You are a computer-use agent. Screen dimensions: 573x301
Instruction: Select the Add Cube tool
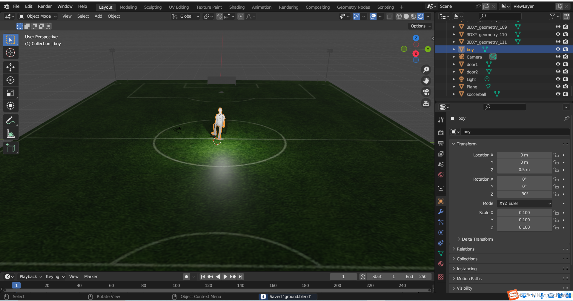tap(10, 148)
